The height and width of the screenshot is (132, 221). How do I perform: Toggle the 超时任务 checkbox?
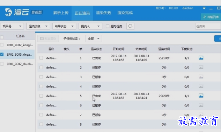click(x=108, y=26)
